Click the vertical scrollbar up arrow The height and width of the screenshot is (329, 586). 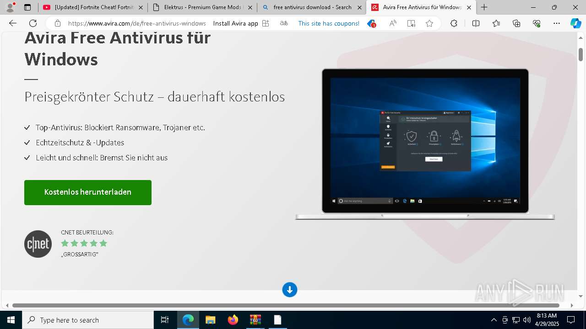pyautogui.click(x=581, y=38)
